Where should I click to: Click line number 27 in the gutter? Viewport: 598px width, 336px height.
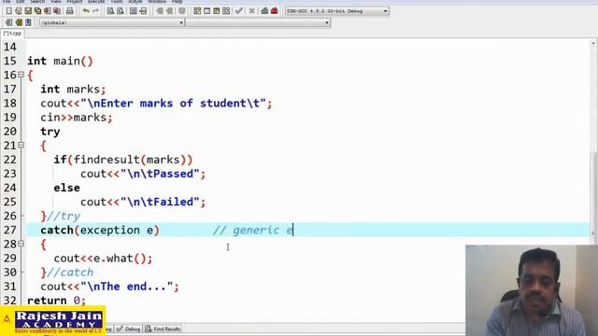[x=10, y=231]
